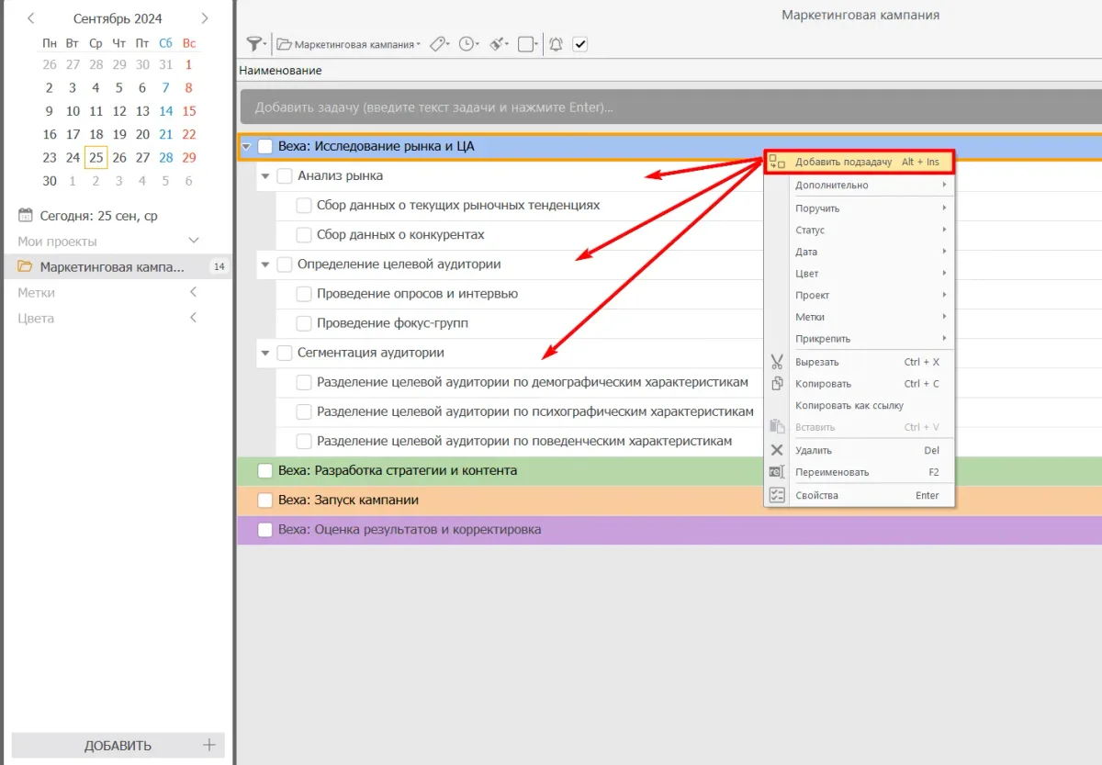Go to next month in the calendar
The height and width of the screenshot is (765, 1102).
[205, 18]
